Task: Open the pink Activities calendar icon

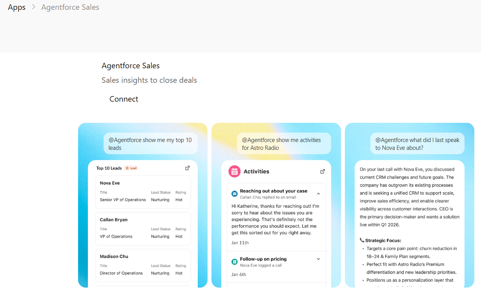Action: pyautogui.click(x=234, y=171)
